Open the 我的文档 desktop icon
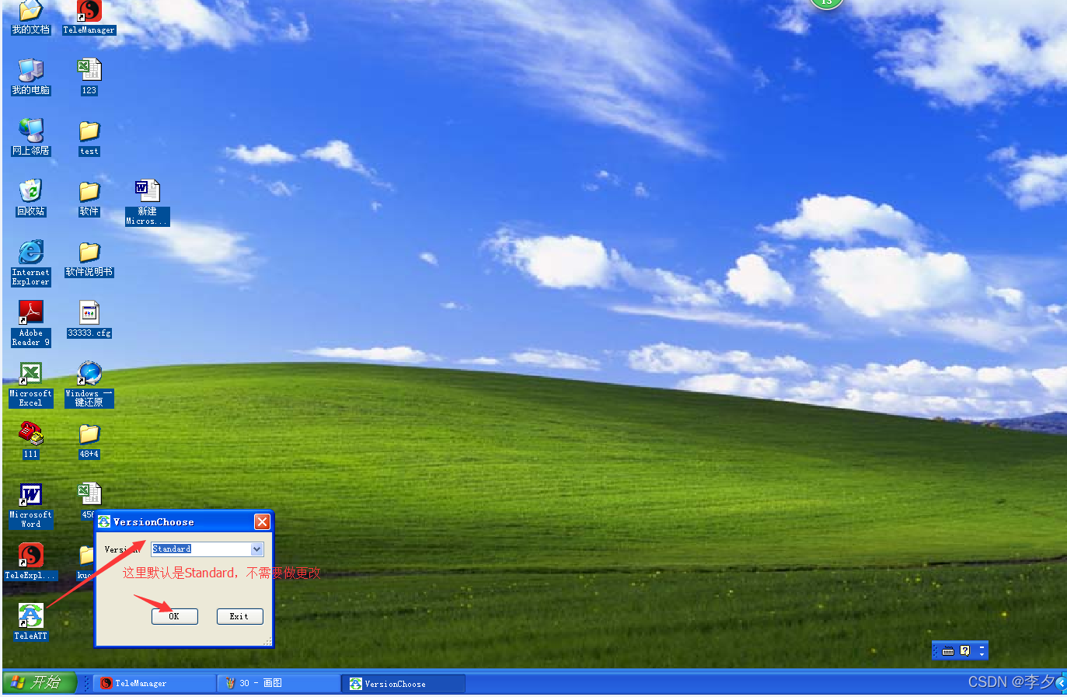Viewport: 1067px width, 697px height. [x=30, y=18]
